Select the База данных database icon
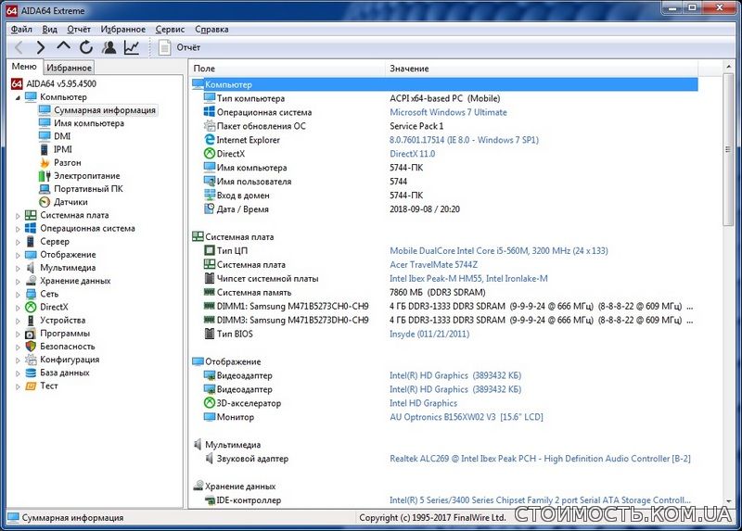 [x=31, y=373]
